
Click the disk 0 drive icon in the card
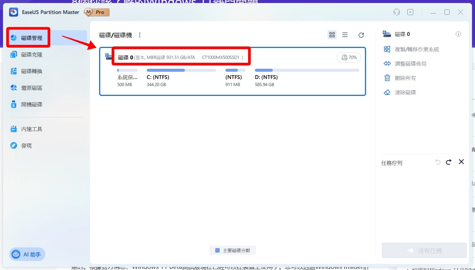(109, 56)
